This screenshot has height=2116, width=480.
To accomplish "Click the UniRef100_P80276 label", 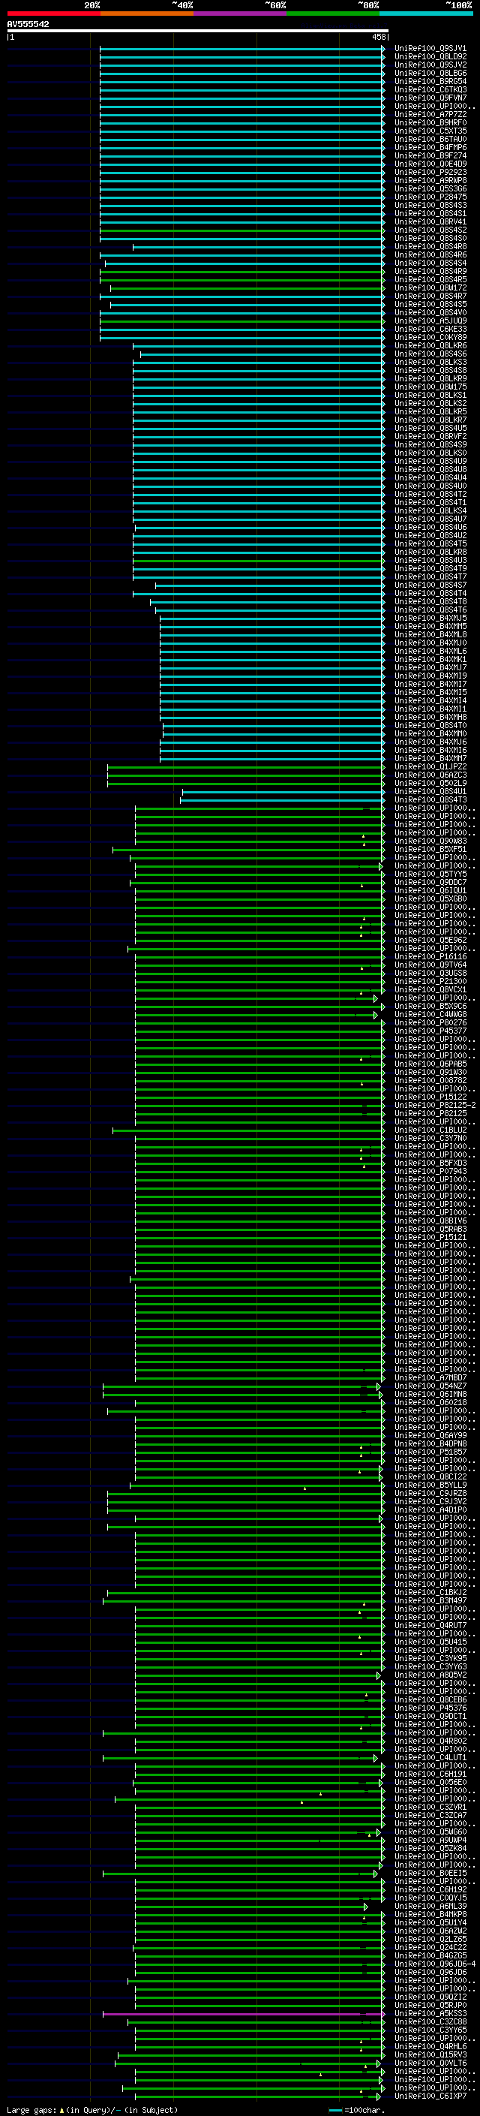I will [430, 1024].
